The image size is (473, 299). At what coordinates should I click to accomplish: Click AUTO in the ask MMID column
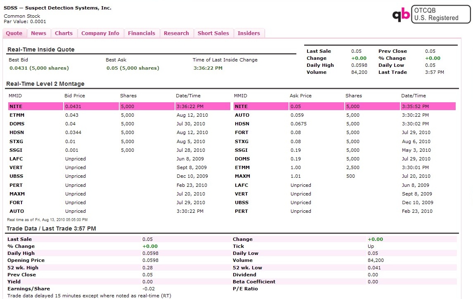(x=242, y=115)
